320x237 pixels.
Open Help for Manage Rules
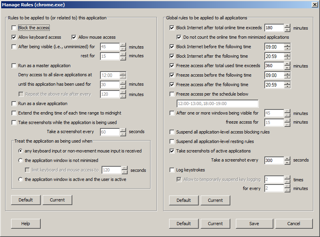[26, 224]
